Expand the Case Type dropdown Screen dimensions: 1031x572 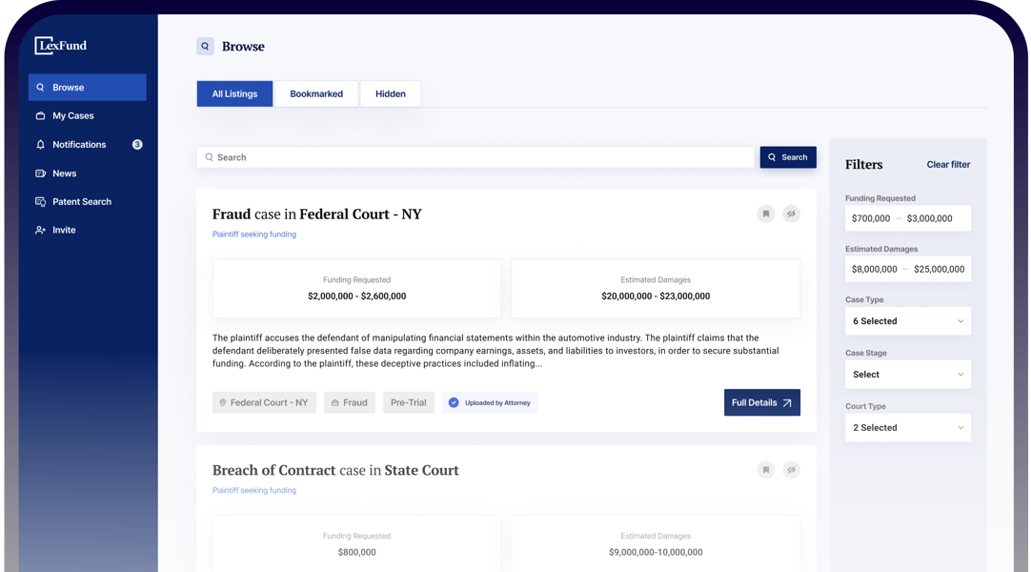point(907,321)
